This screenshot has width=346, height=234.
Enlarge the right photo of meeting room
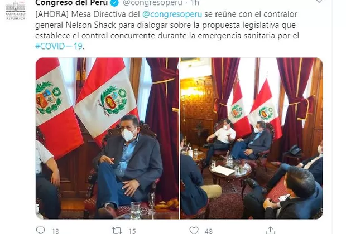click(x=251, y=138)
